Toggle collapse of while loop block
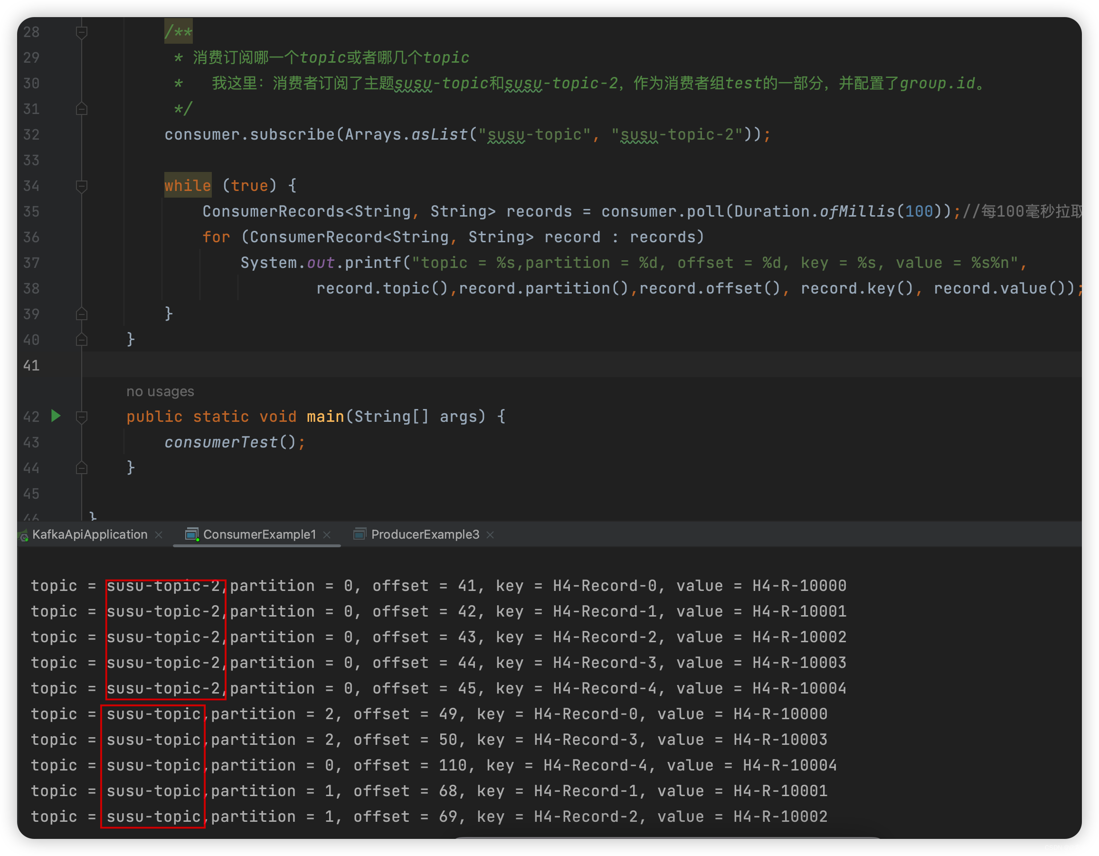The width and height of the screenshot is (1099, 856). [81, 186]
